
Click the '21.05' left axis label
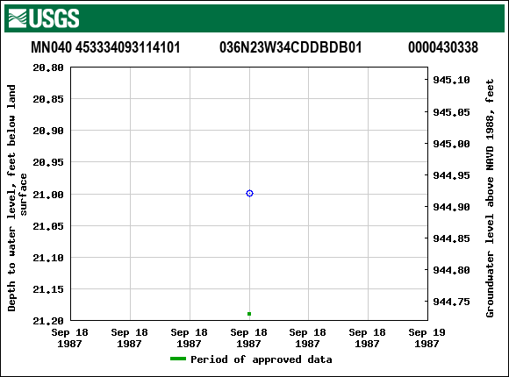pos(48,226)
